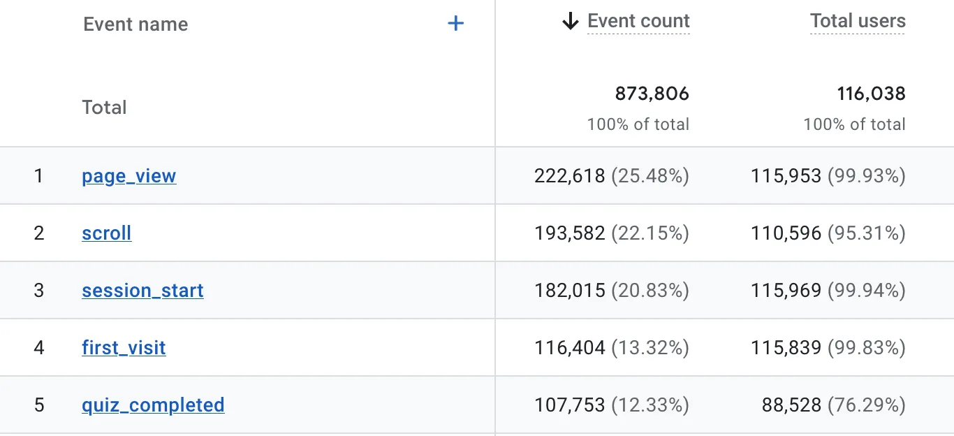Click the total users value 116,038

click(871, 94)
